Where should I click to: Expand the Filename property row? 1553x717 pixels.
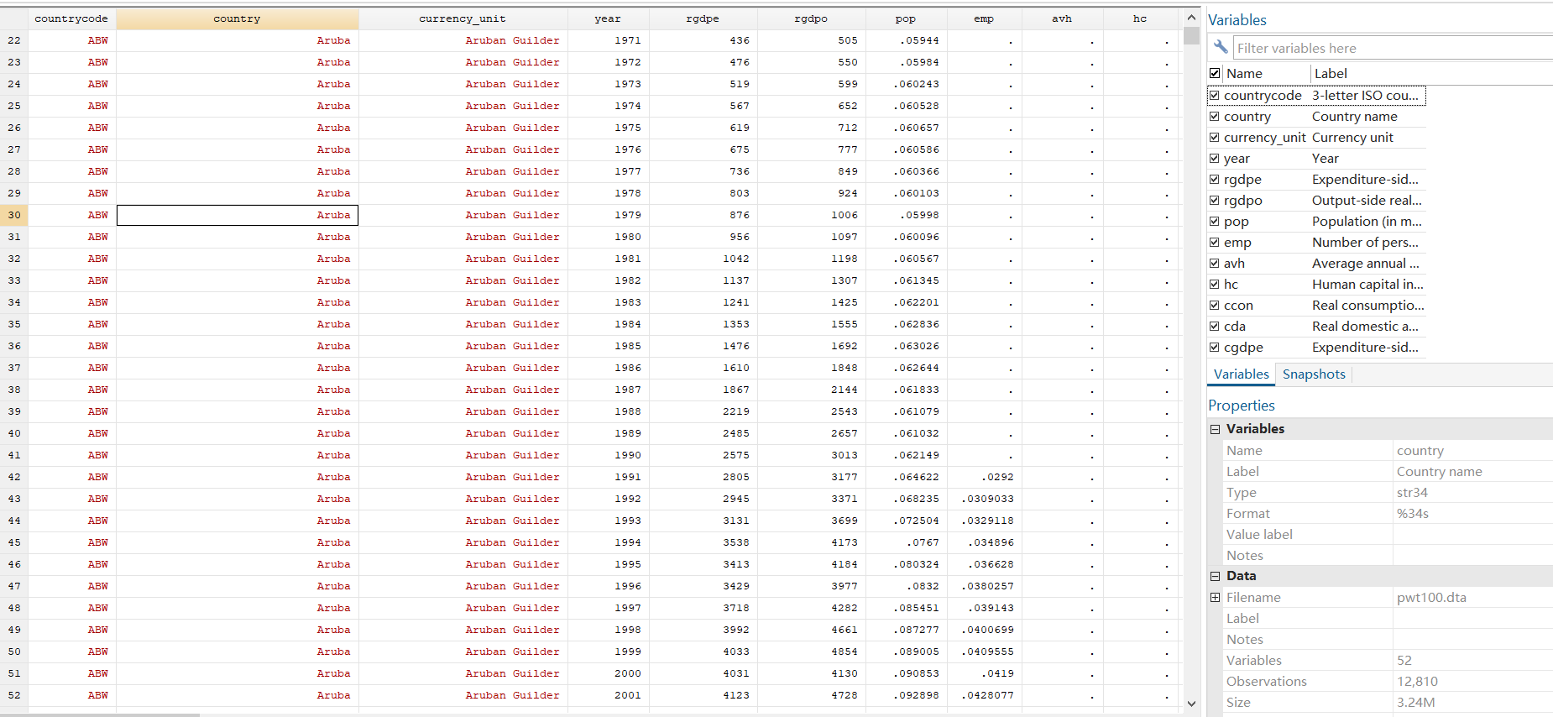(1215, 597)
